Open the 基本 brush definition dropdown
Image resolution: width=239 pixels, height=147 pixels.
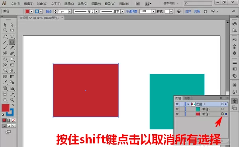pyautogui.click(x=122, y=12)
